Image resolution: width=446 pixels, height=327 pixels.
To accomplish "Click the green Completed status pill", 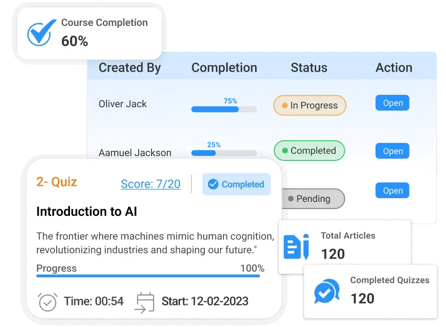I will (309, 151).
